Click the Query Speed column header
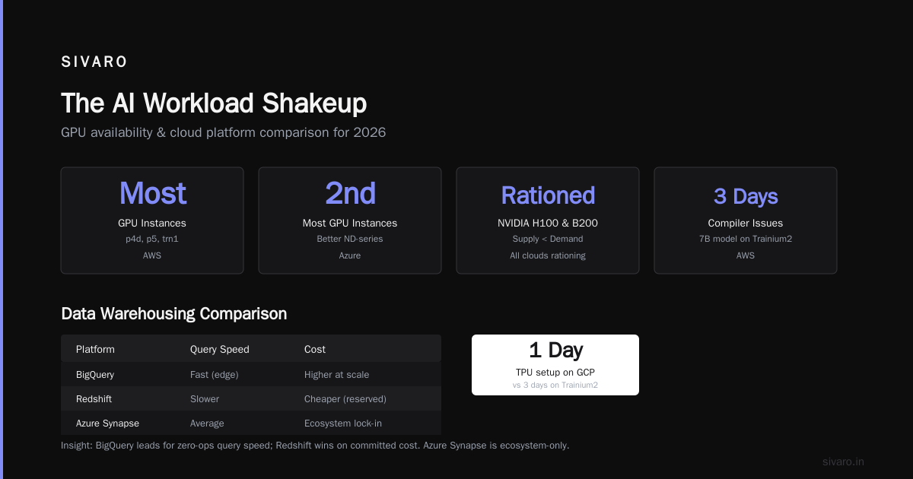This screenshot has width=913, height=479. (220, 349)
